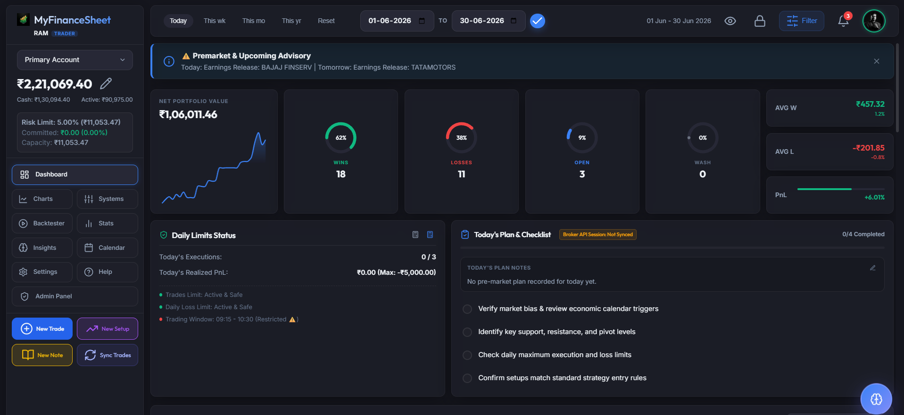
Task: Check 'Verify market bias' checklist item
Action: [467, 309]
